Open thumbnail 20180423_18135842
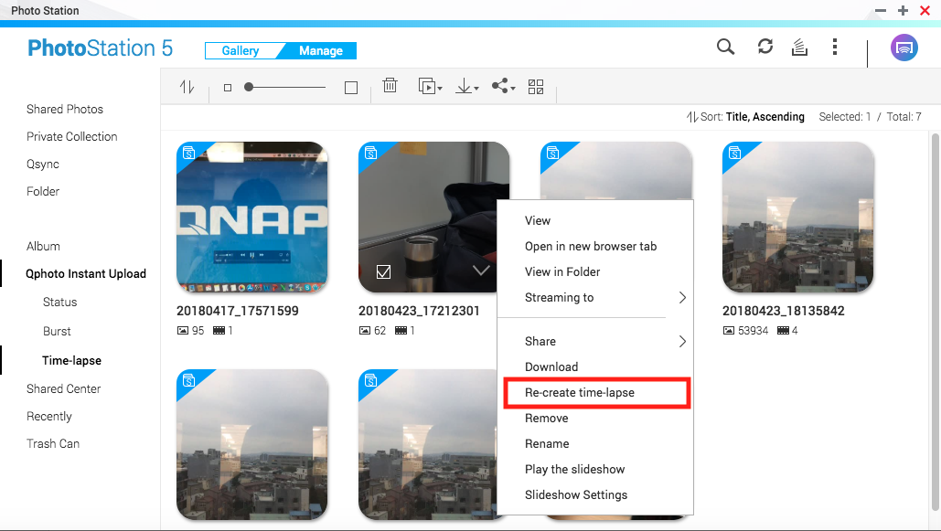 [x=797, y=218]
